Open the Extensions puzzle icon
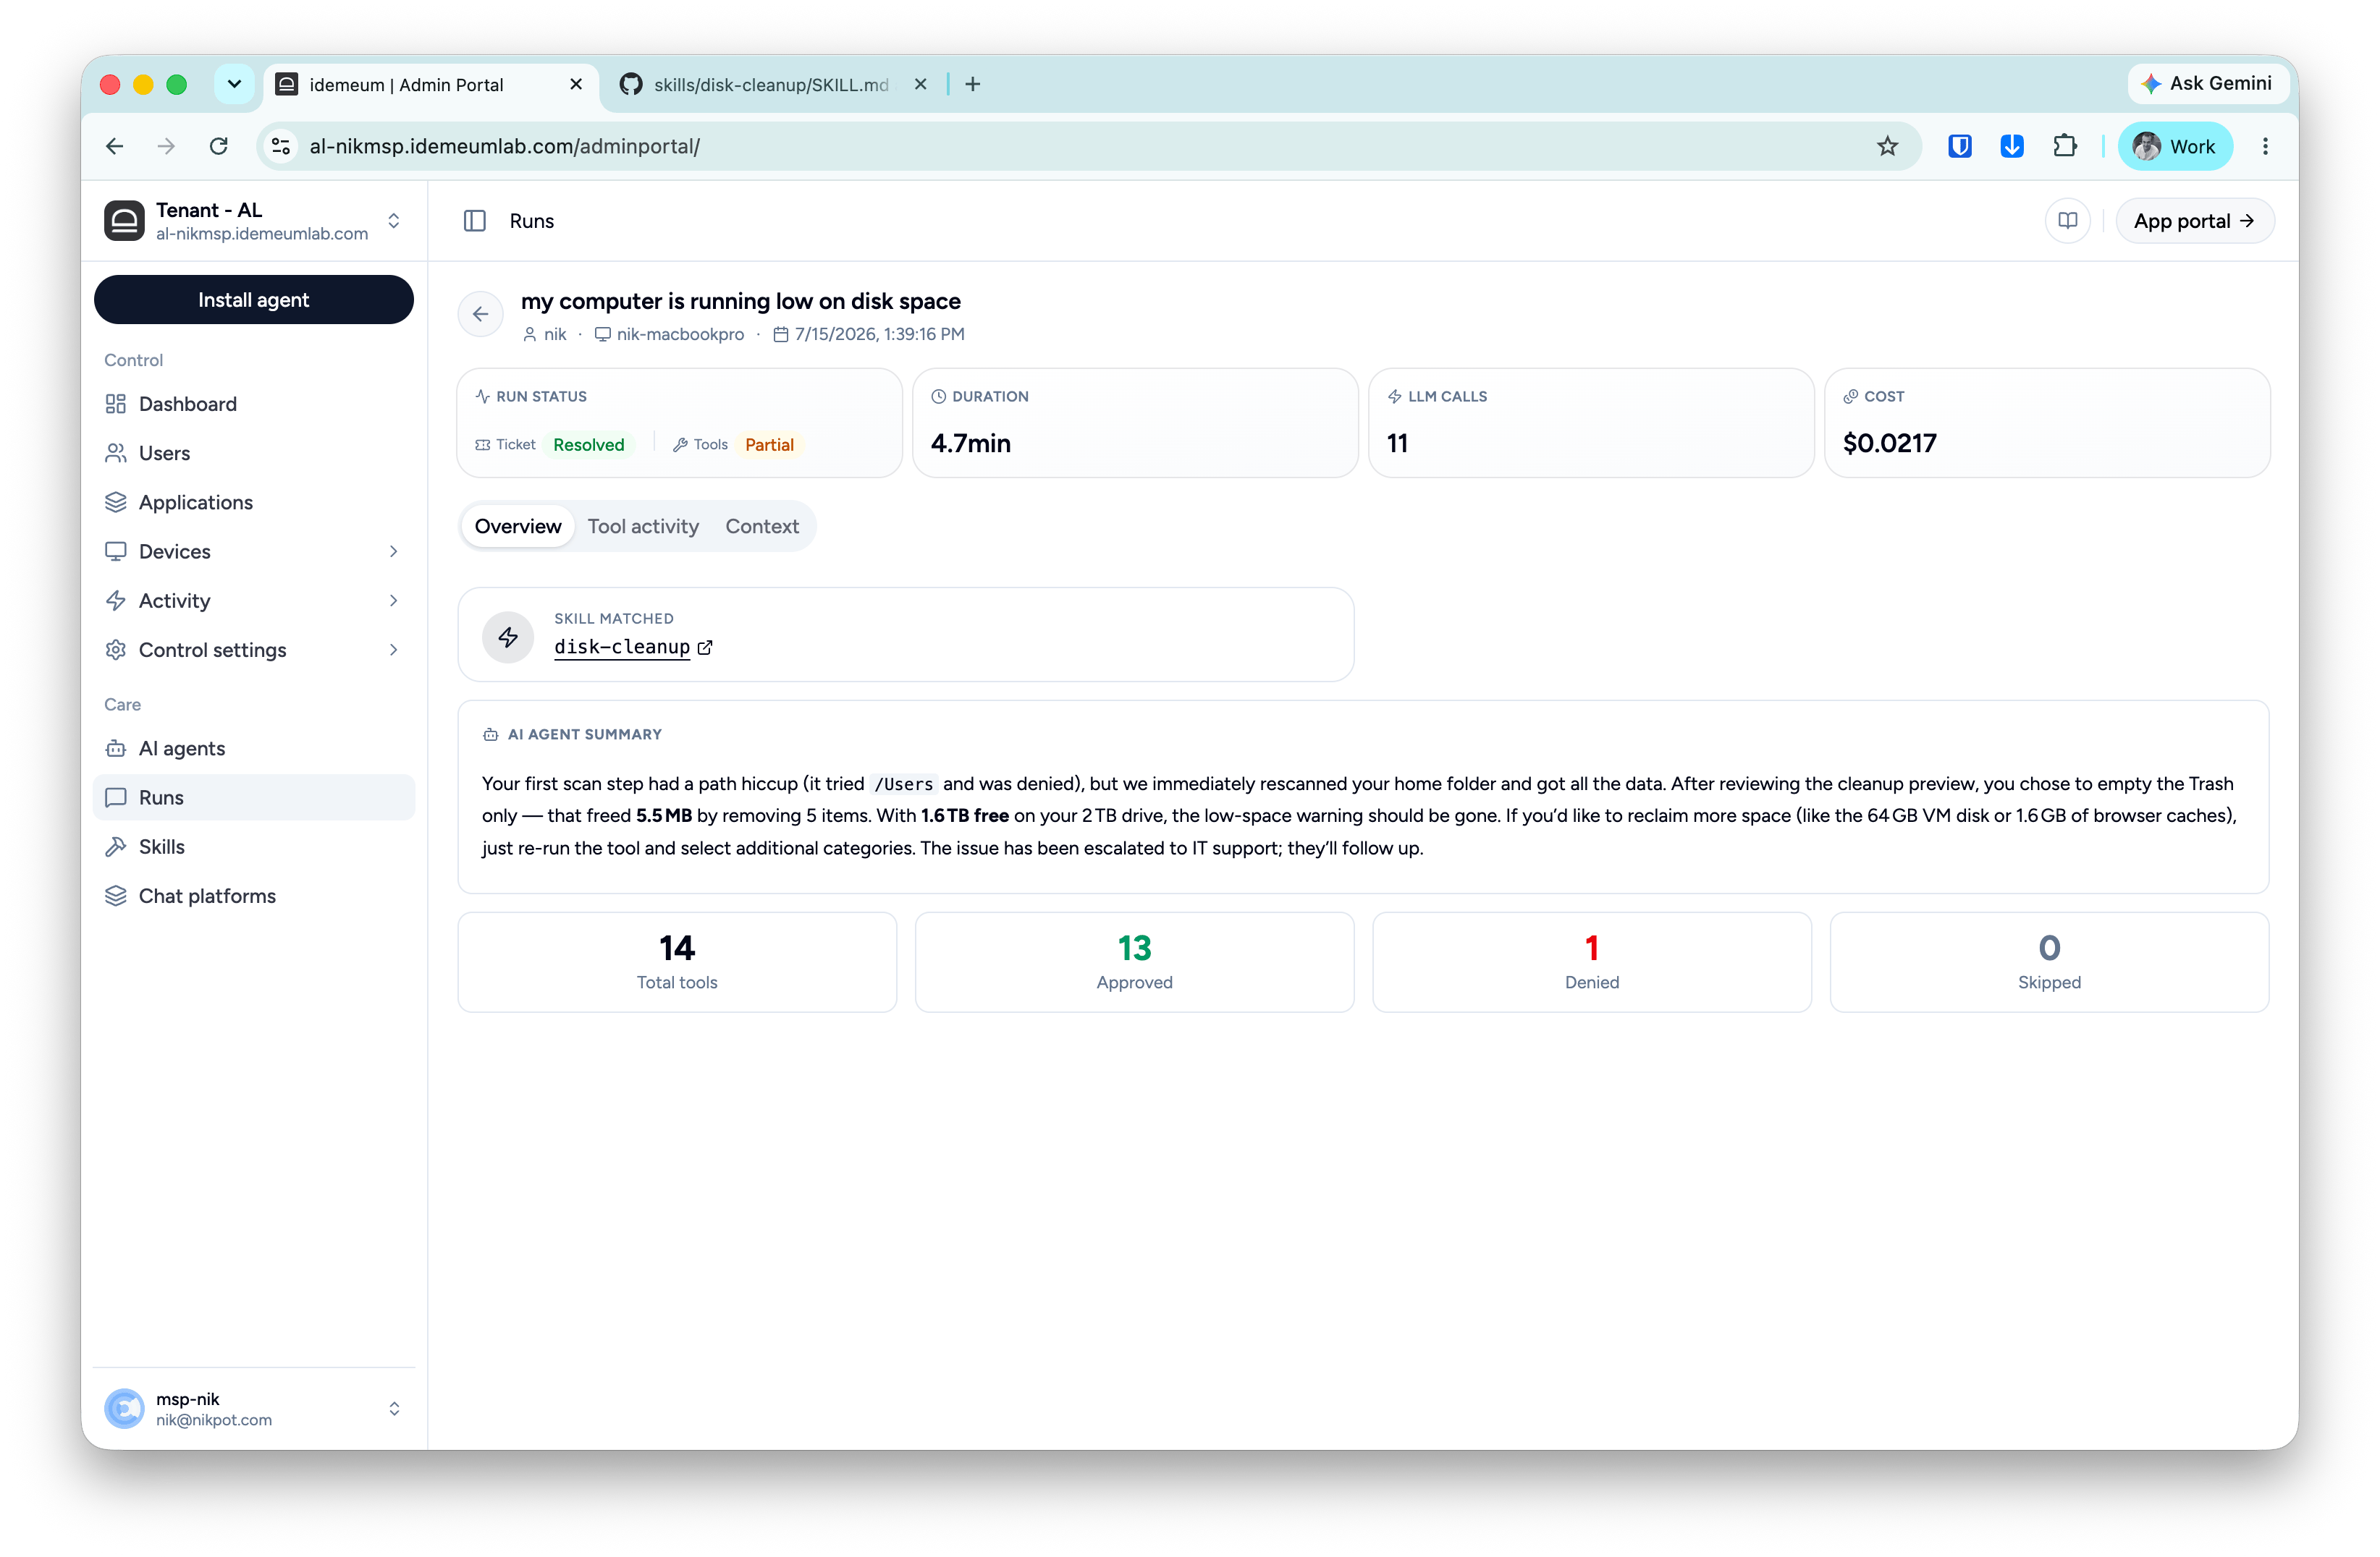 [2064, 146]
